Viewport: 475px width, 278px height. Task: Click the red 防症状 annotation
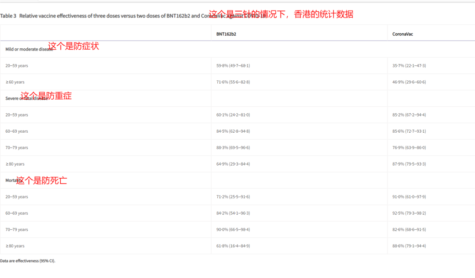pos(73,46)
